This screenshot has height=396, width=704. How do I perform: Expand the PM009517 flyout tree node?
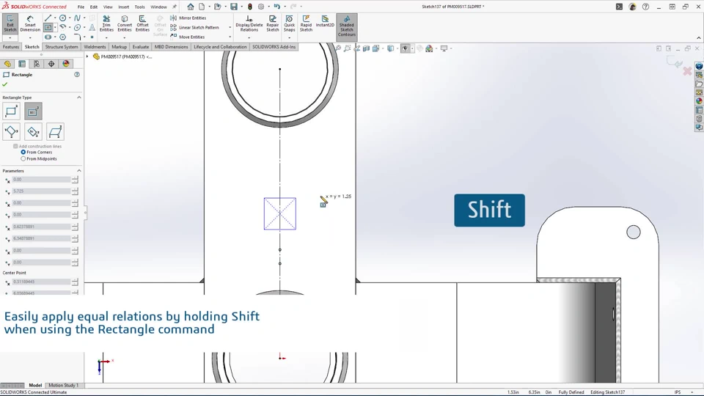87,56
